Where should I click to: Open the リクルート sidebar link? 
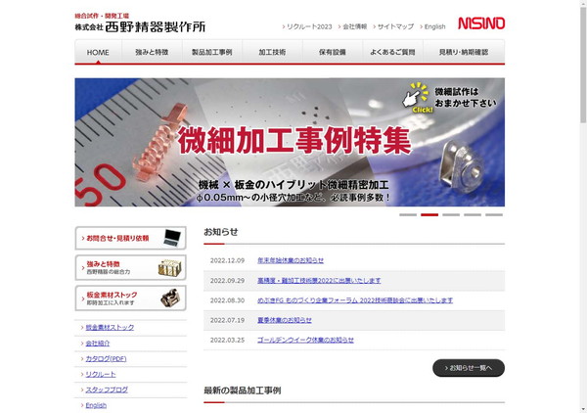[x=101, y=374]
